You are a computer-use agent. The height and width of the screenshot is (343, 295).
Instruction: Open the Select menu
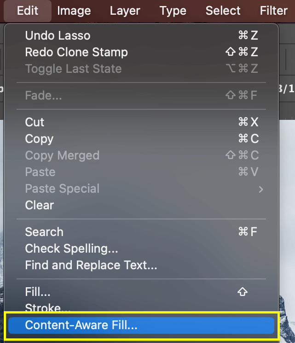[223, 11]
